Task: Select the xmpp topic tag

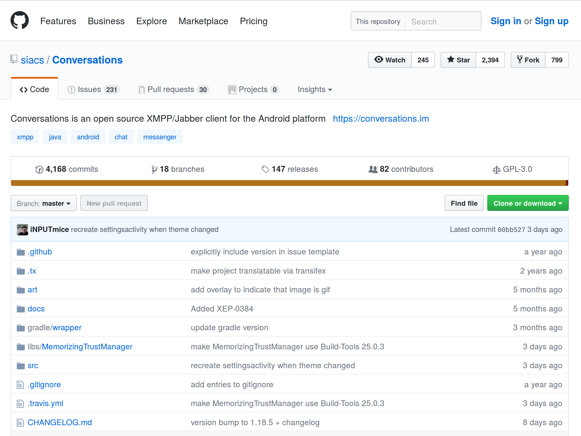Action: coord(25,137)
